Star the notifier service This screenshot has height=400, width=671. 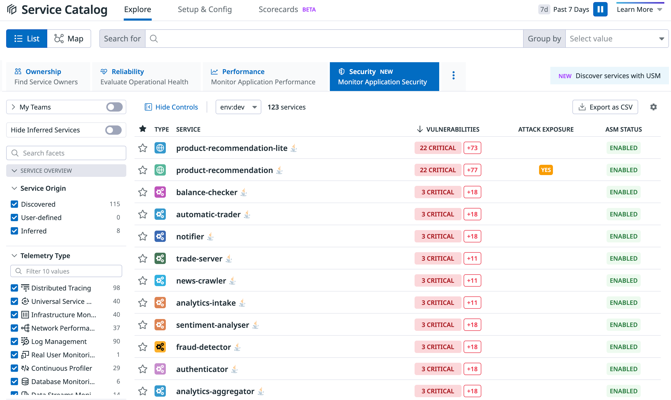[143, 237]
